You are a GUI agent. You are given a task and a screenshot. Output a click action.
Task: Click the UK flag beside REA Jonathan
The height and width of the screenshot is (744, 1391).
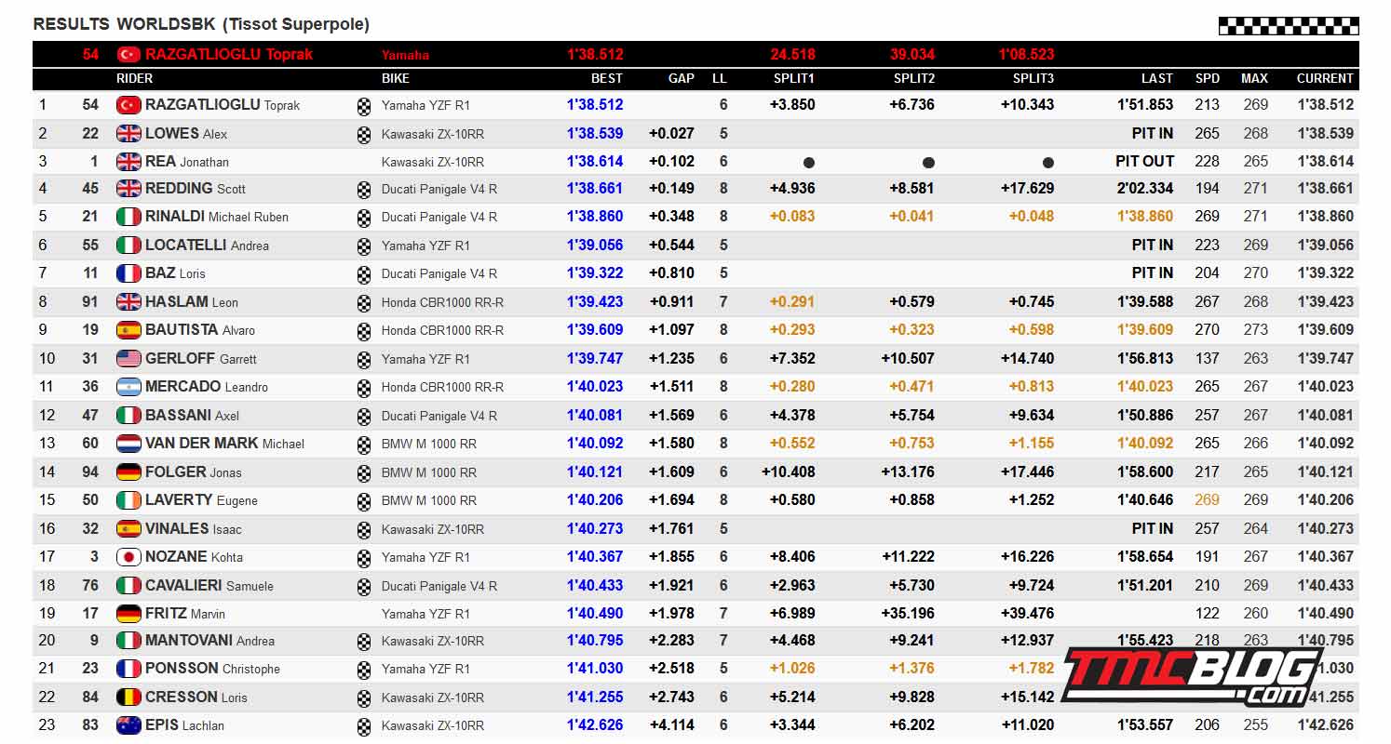128,161
